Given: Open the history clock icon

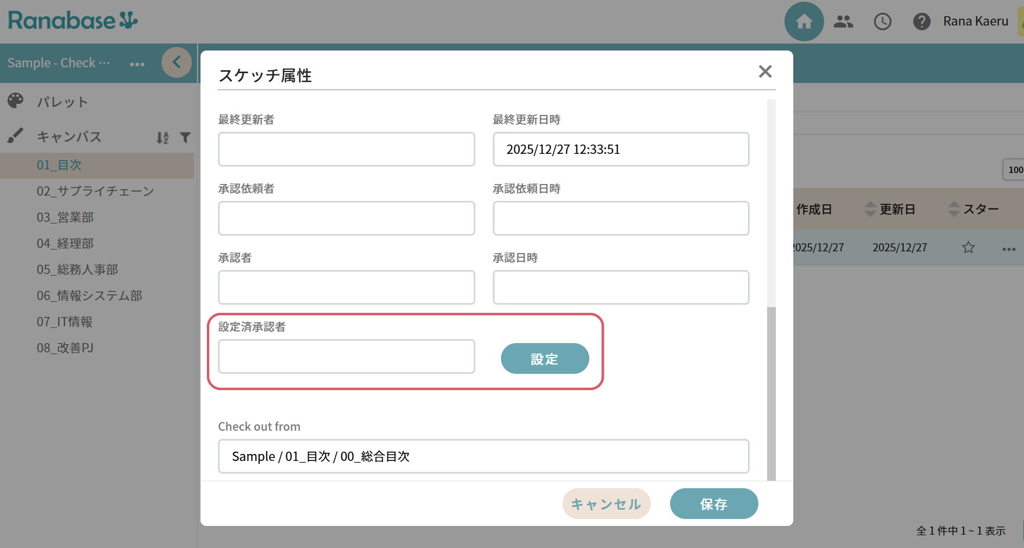Looking at the screenshot, I should [x=882, y=21].
